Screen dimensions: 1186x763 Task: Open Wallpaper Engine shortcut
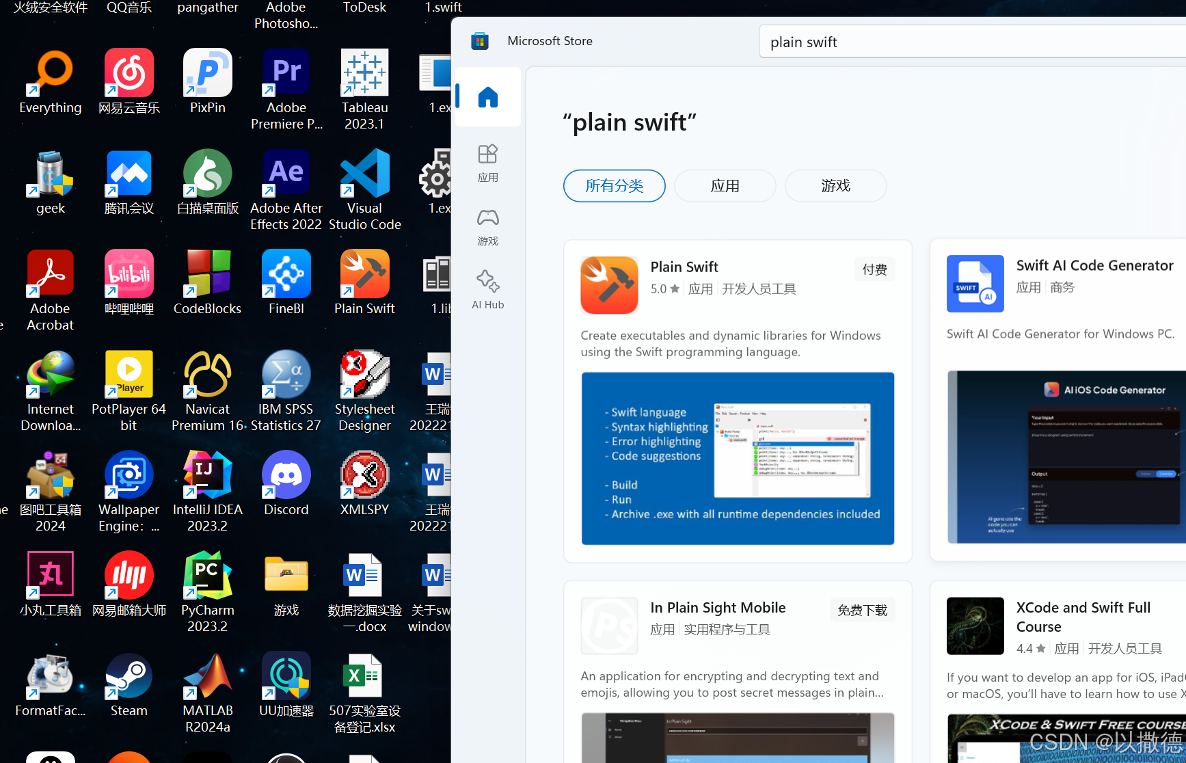point(129,492)
